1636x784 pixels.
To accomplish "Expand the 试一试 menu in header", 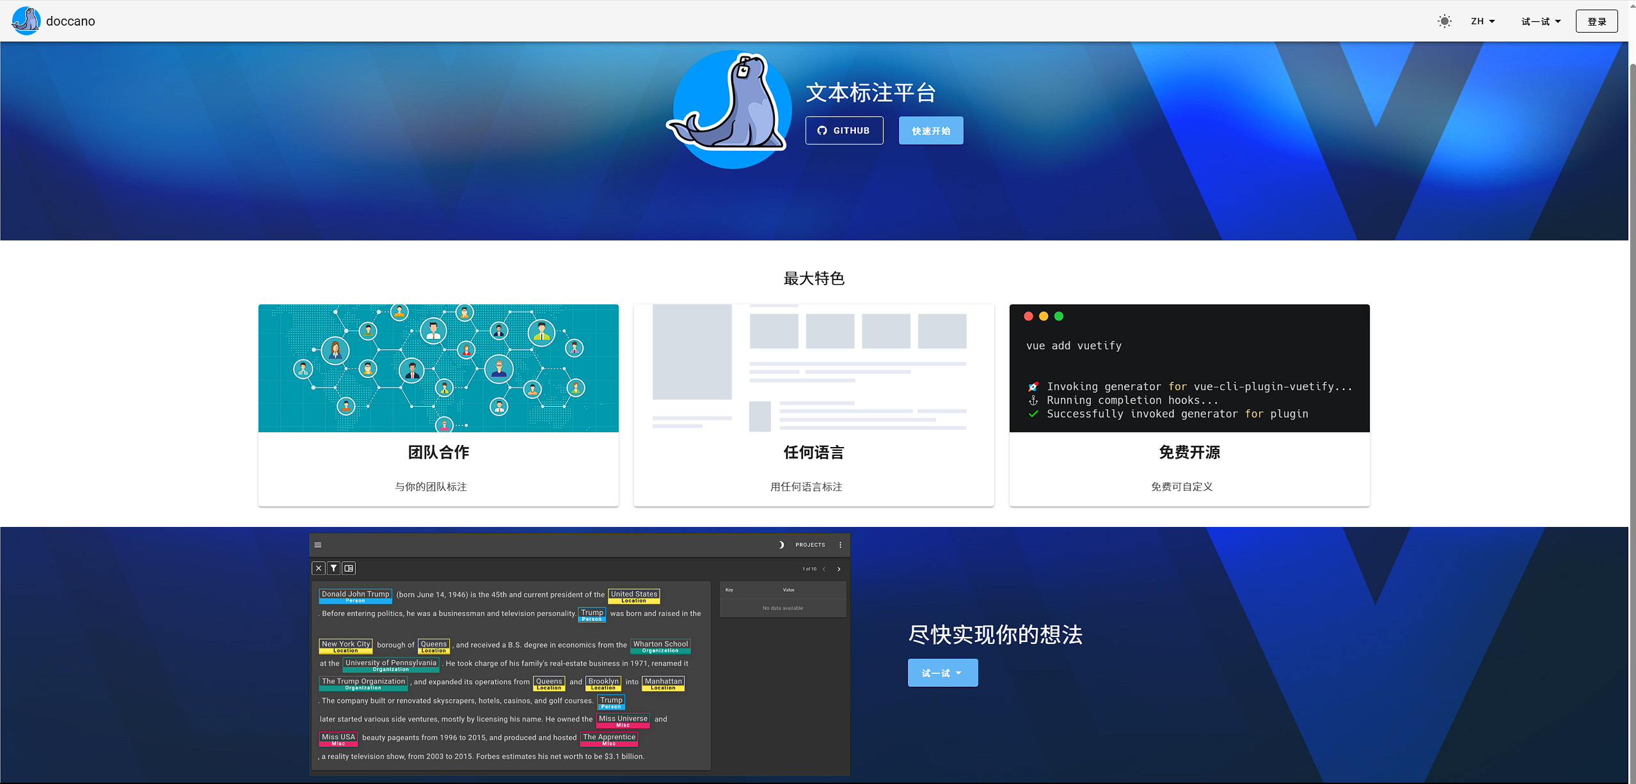I will click(1541, 21).
